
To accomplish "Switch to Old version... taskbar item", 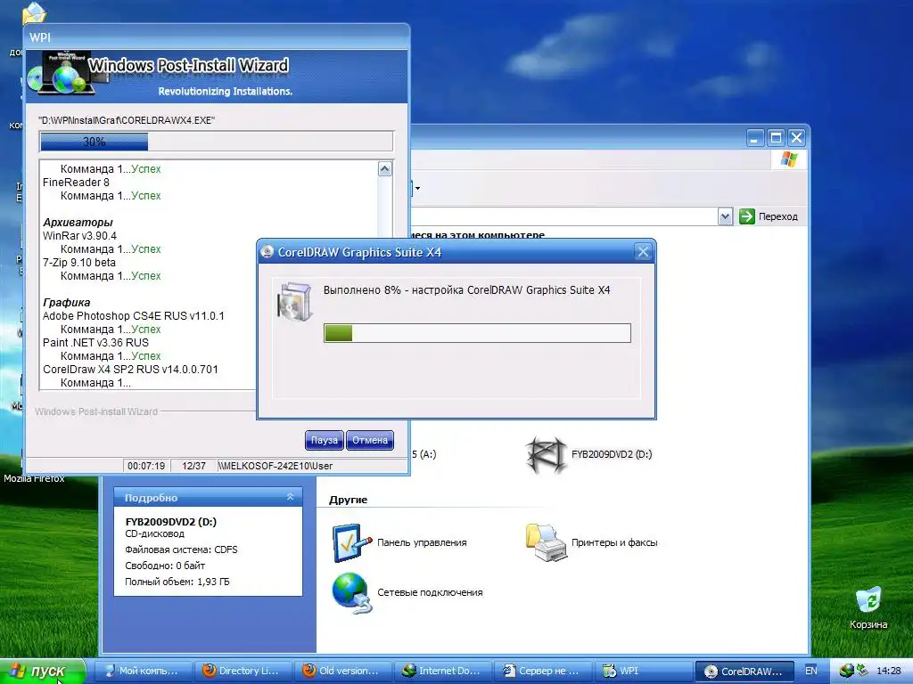I will pyautogui.click(x=341, y=671).
